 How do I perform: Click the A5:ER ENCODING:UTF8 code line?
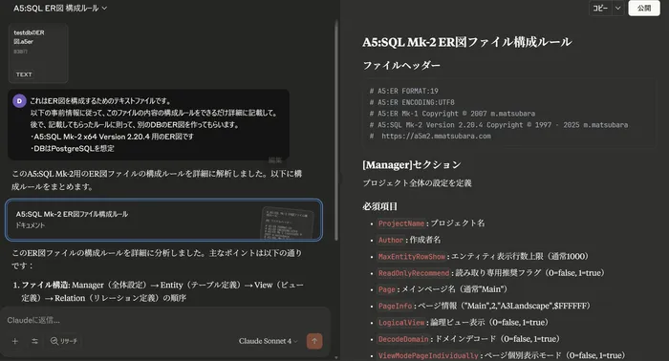(x=412, y=102)
